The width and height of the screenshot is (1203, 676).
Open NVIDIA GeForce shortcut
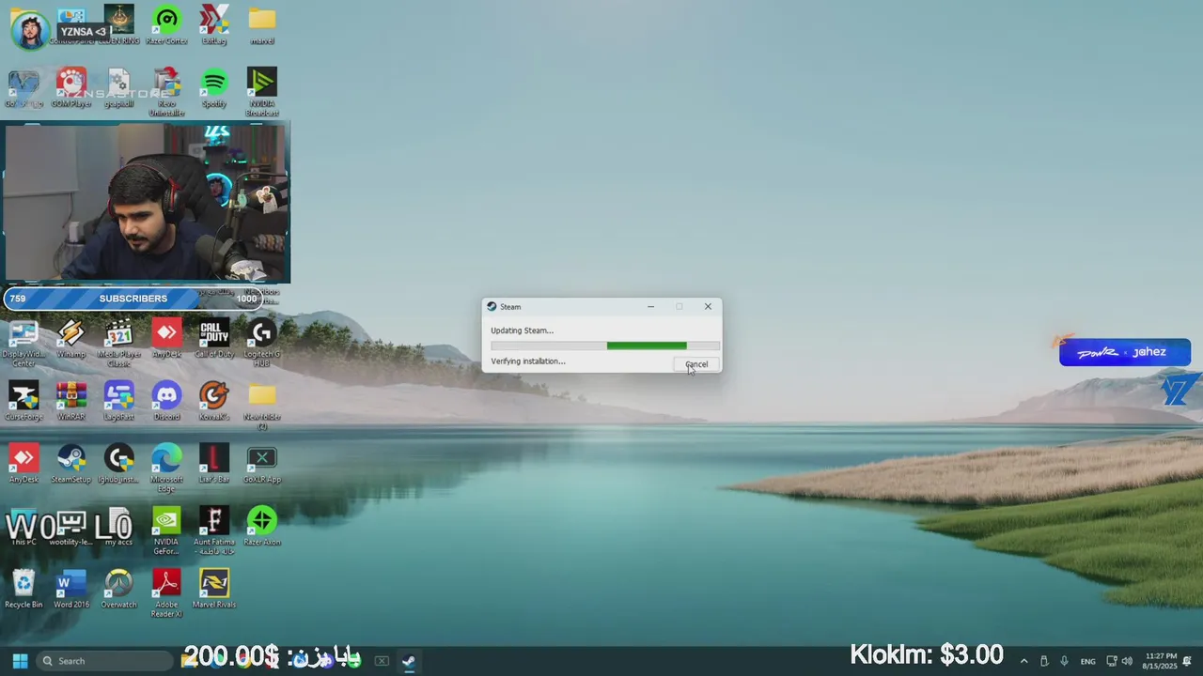pyautogui.click(x=166, y=530)
